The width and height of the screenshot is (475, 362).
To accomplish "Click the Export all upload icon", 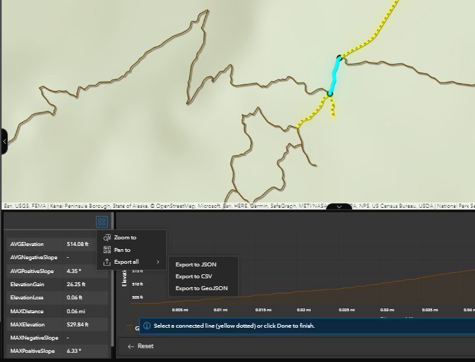I will (x=107, y=262).
